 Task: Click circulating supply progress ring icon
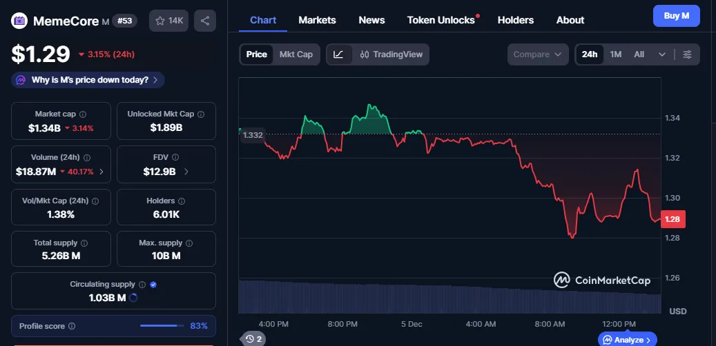(x=133, y=298)
